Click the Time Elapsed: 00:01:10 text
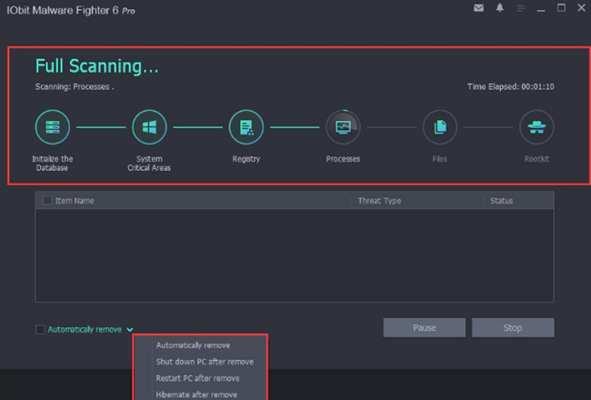 pos(511,86)
